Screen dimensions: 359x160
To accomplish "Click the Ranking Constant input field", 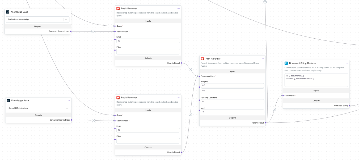I will tap(232, 102).
